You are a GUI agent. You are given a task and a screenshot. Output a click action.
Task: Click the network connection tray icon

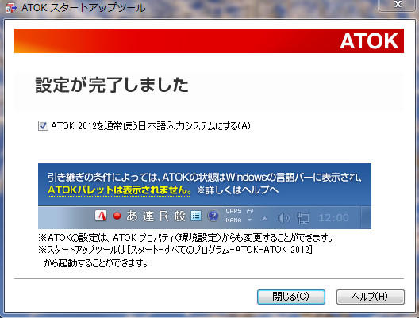pos(303,218)
